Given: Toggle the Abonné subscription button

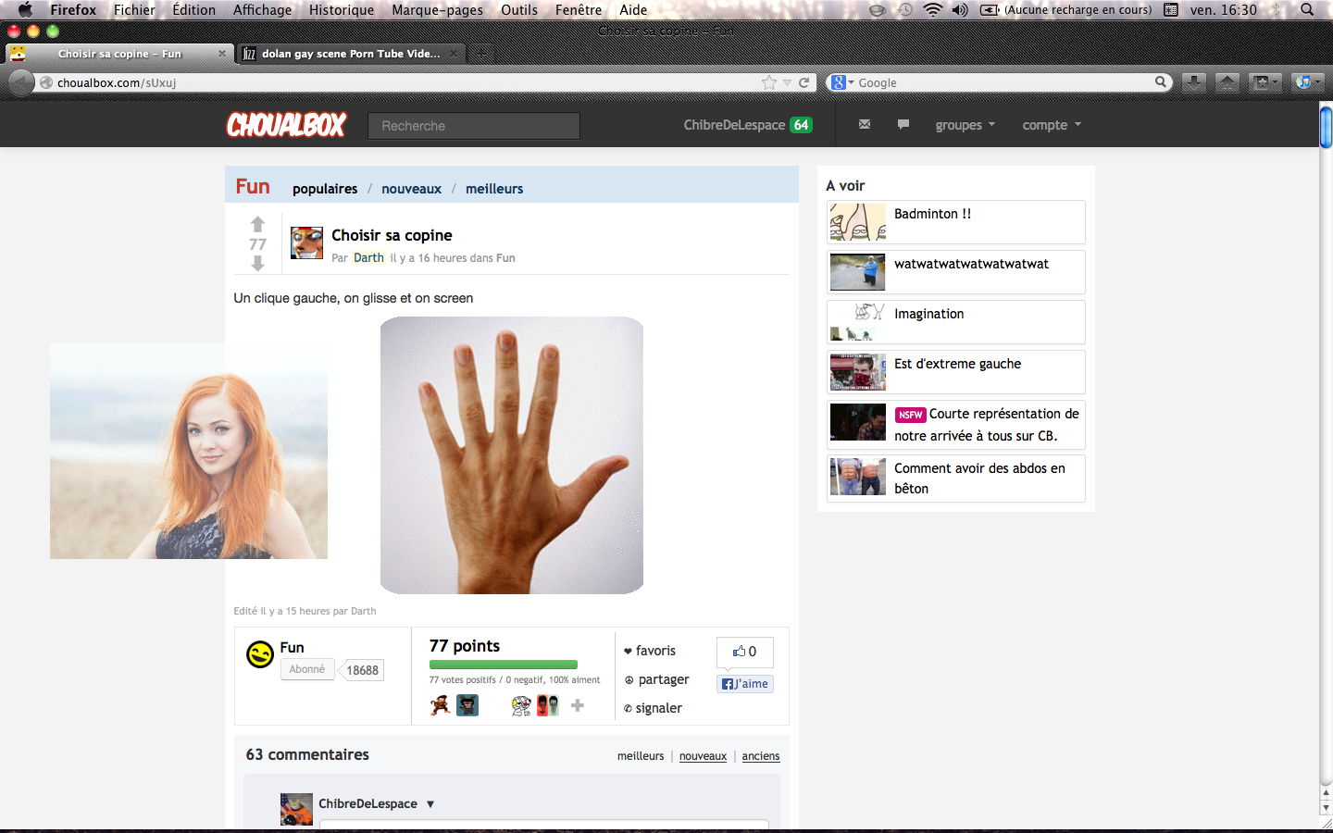Looking at the screenshot, I should click(x=306, y=669).
